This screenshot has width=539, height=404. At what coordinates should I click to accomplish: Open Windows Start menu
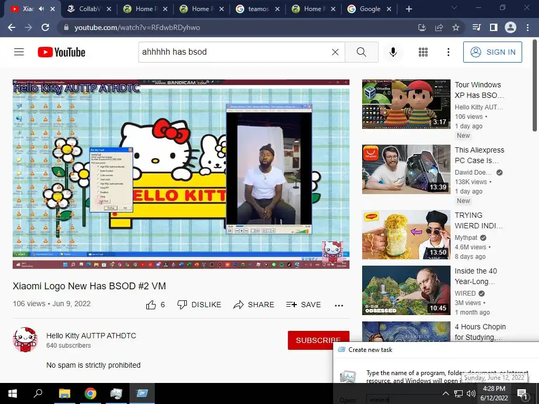point(13,393)
